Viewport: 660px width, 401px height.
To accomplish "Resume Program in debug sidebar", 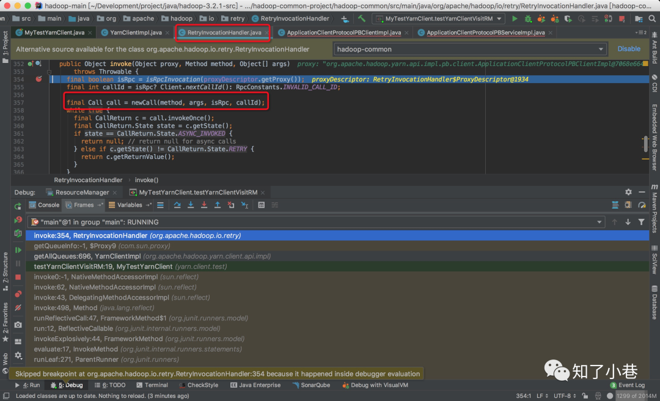I will 18,250.
